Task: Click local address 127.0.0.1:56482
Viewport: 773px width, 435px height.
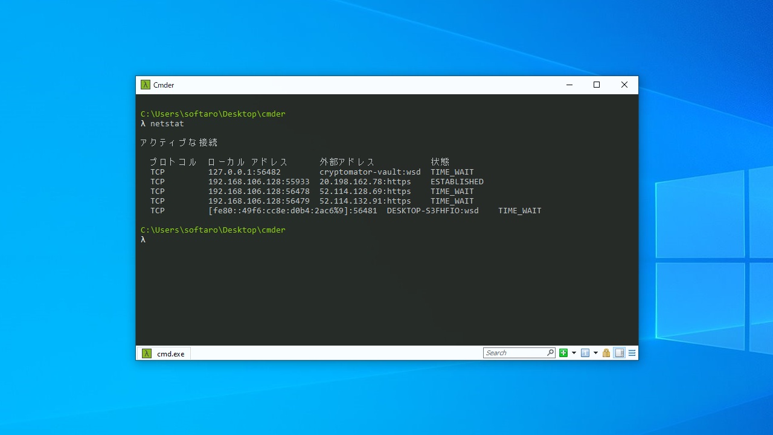Action: coord(245,172)
